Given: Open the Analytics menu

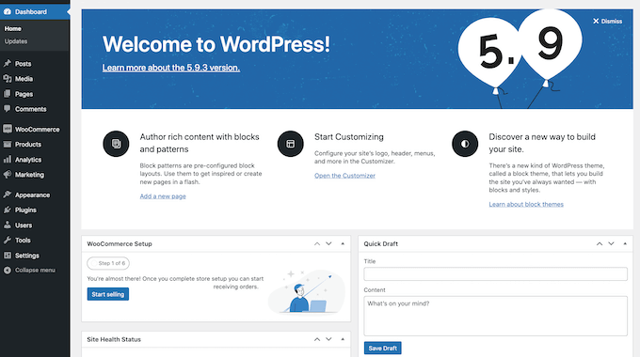Looking at the screenshot, I should coord(28,160).
